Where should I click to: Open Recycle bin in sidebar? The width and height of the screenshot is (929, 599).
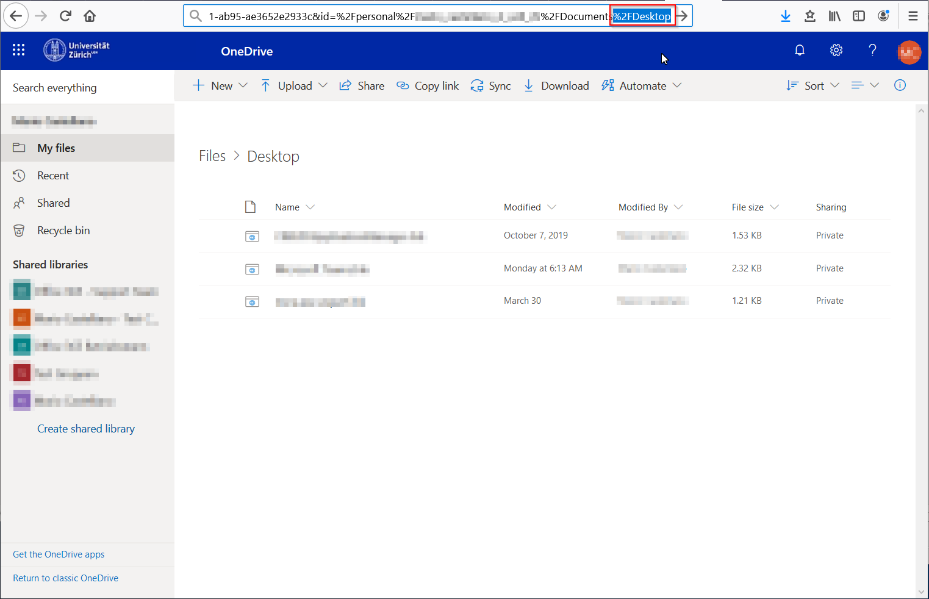(x=87, y=231)
